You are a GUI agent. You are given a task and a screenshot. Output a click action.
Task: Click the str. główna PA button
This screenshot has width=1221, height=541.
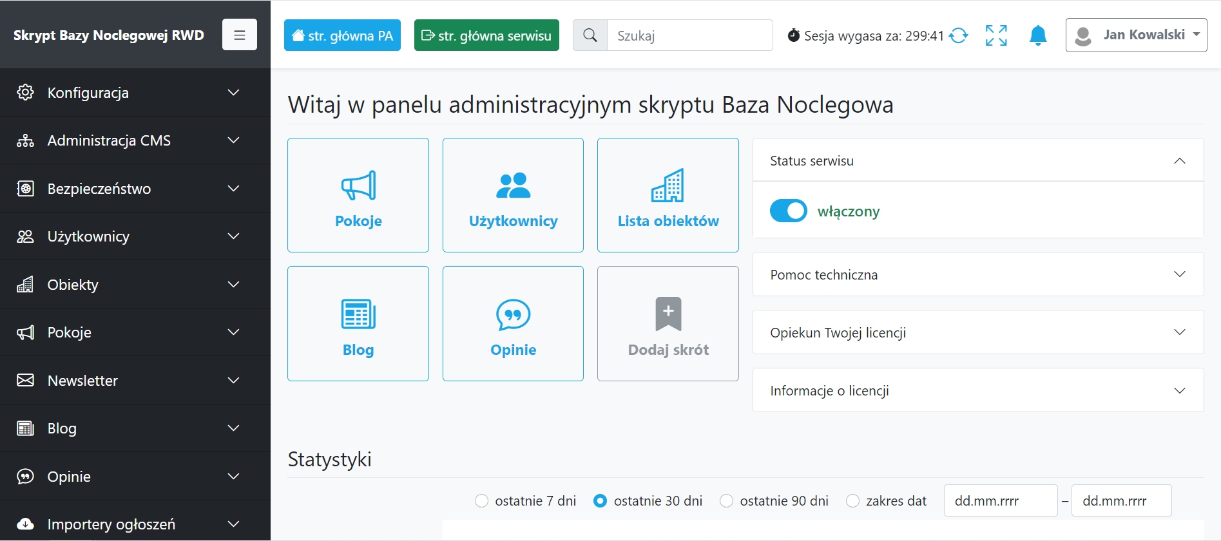coord(342,35)
